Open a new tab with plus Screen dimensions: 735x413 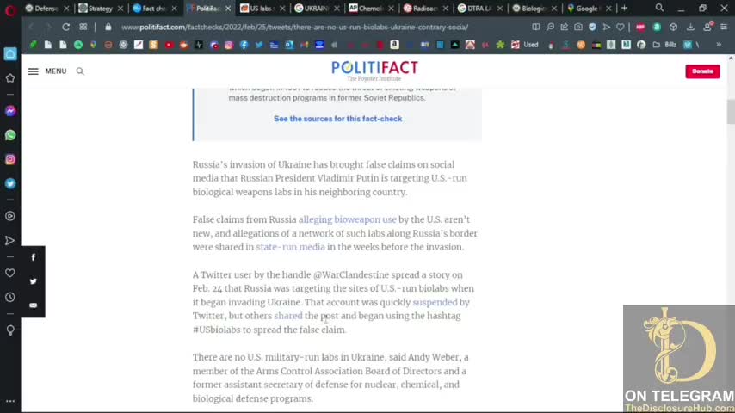[x=624, y=8]
